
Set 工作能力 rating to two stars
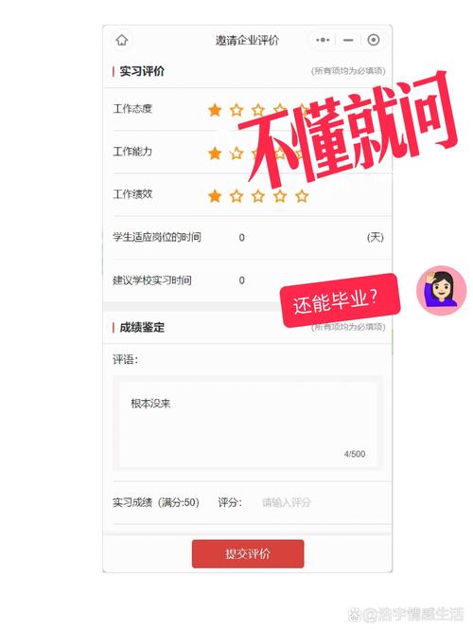tap(236, 153)
